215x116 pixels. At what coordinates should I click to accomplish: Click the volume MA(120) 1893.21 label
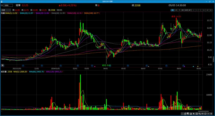(x=54, y=72)
